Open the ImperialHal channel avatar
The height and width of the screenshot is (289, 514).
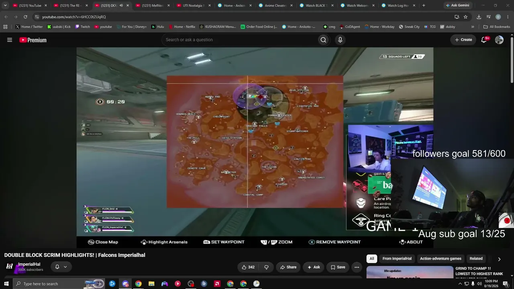pyautogui.click(x=10, y=267)
